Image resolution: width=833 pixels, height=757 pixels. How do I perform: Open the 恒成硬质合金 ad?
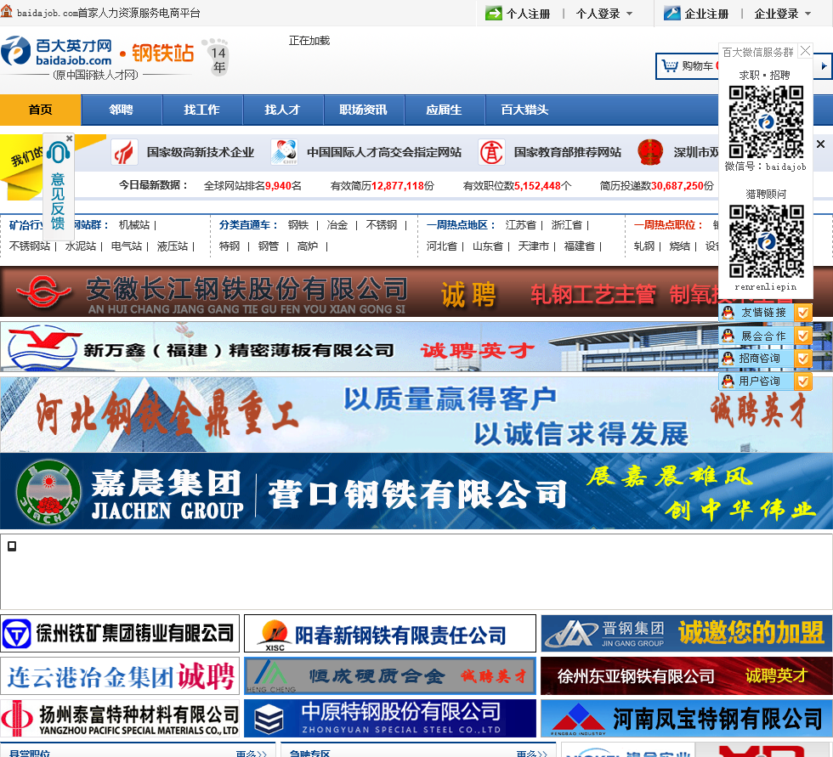click(x=390, y=675)
